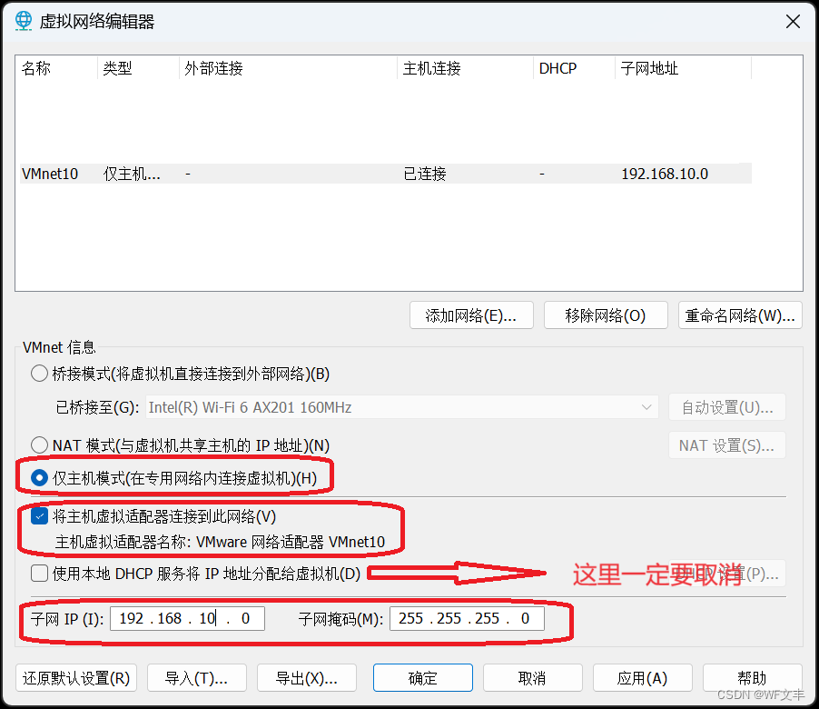Image resolution: width=819 pixels, height=709 pixels.
Task: Click the 添加网络(E) button
Action: (471, 315)
